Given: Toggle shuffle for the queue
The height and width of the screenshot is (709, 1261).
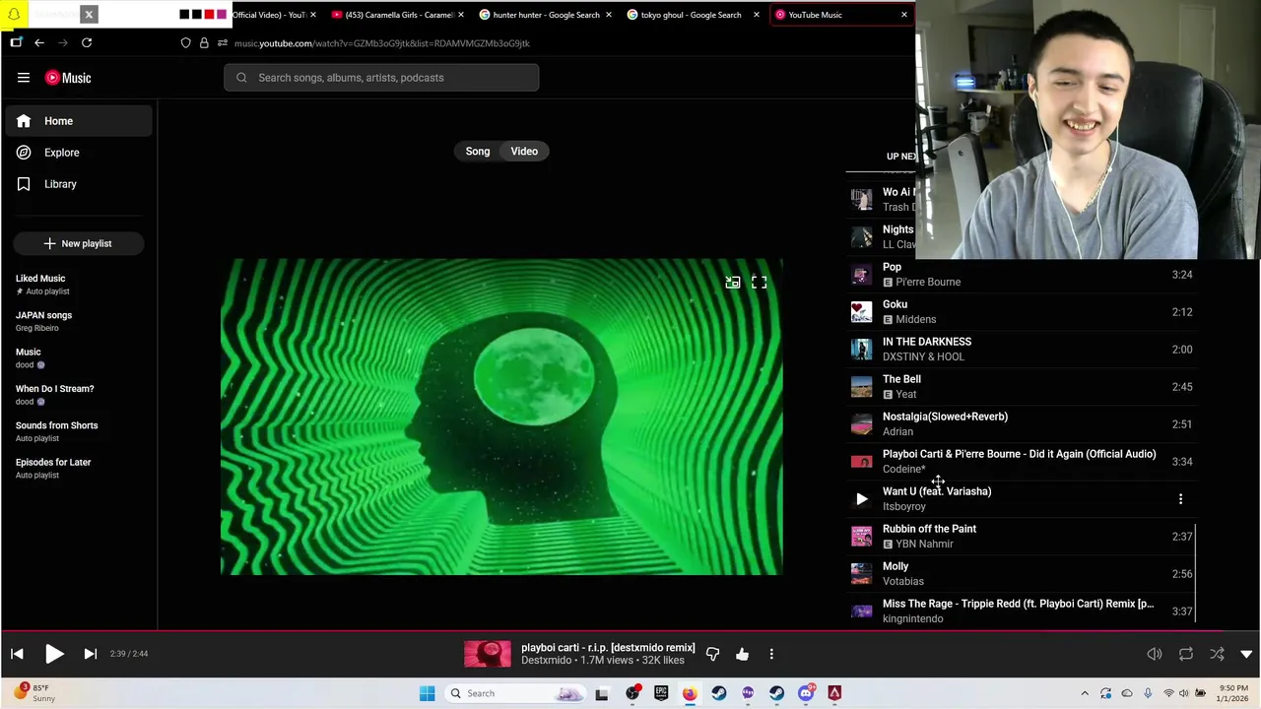Looking at the screenshot, I should pos(1217,654).
